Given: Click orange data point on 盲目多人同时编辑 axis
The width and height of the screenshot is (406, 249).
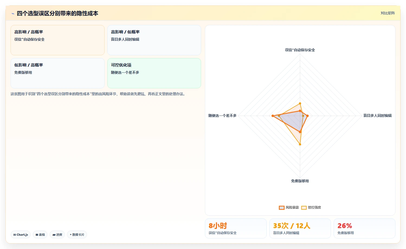Looking at the screenshot, I should 307,116.
